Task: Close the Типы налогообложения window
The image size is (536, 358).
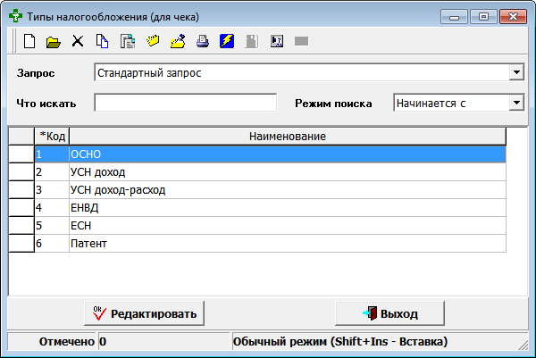Action: click(513, 16)
